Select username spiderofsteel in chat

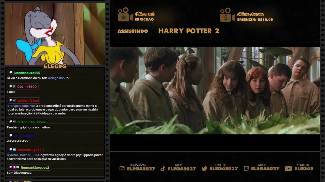pos(28,101)
